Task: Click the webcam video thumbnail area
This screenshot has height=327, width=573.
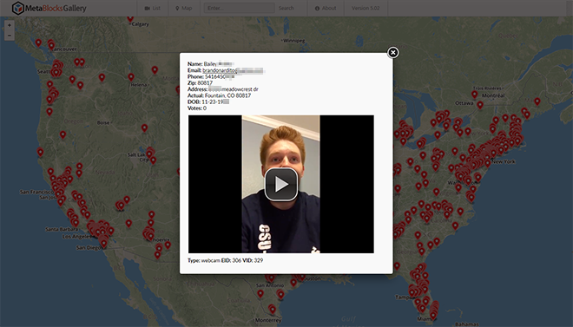Action: point(281,184)
